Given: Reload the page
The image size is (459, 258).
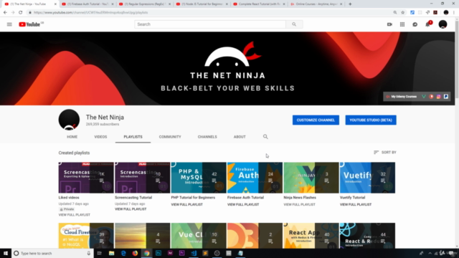Looking at the screenshot, I should click(21, 13).
